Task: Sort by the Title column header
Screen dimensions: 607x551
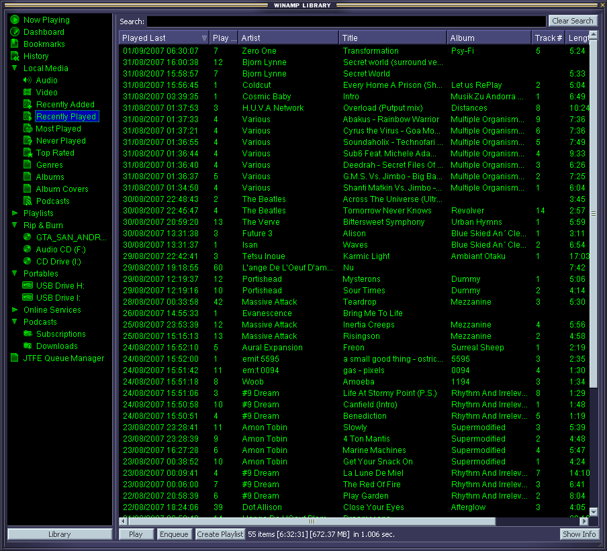Action: [393, 38]
